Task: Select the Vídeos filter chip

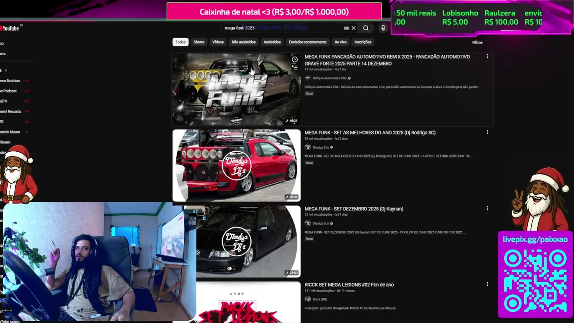Action: click(x=218, y=42)
